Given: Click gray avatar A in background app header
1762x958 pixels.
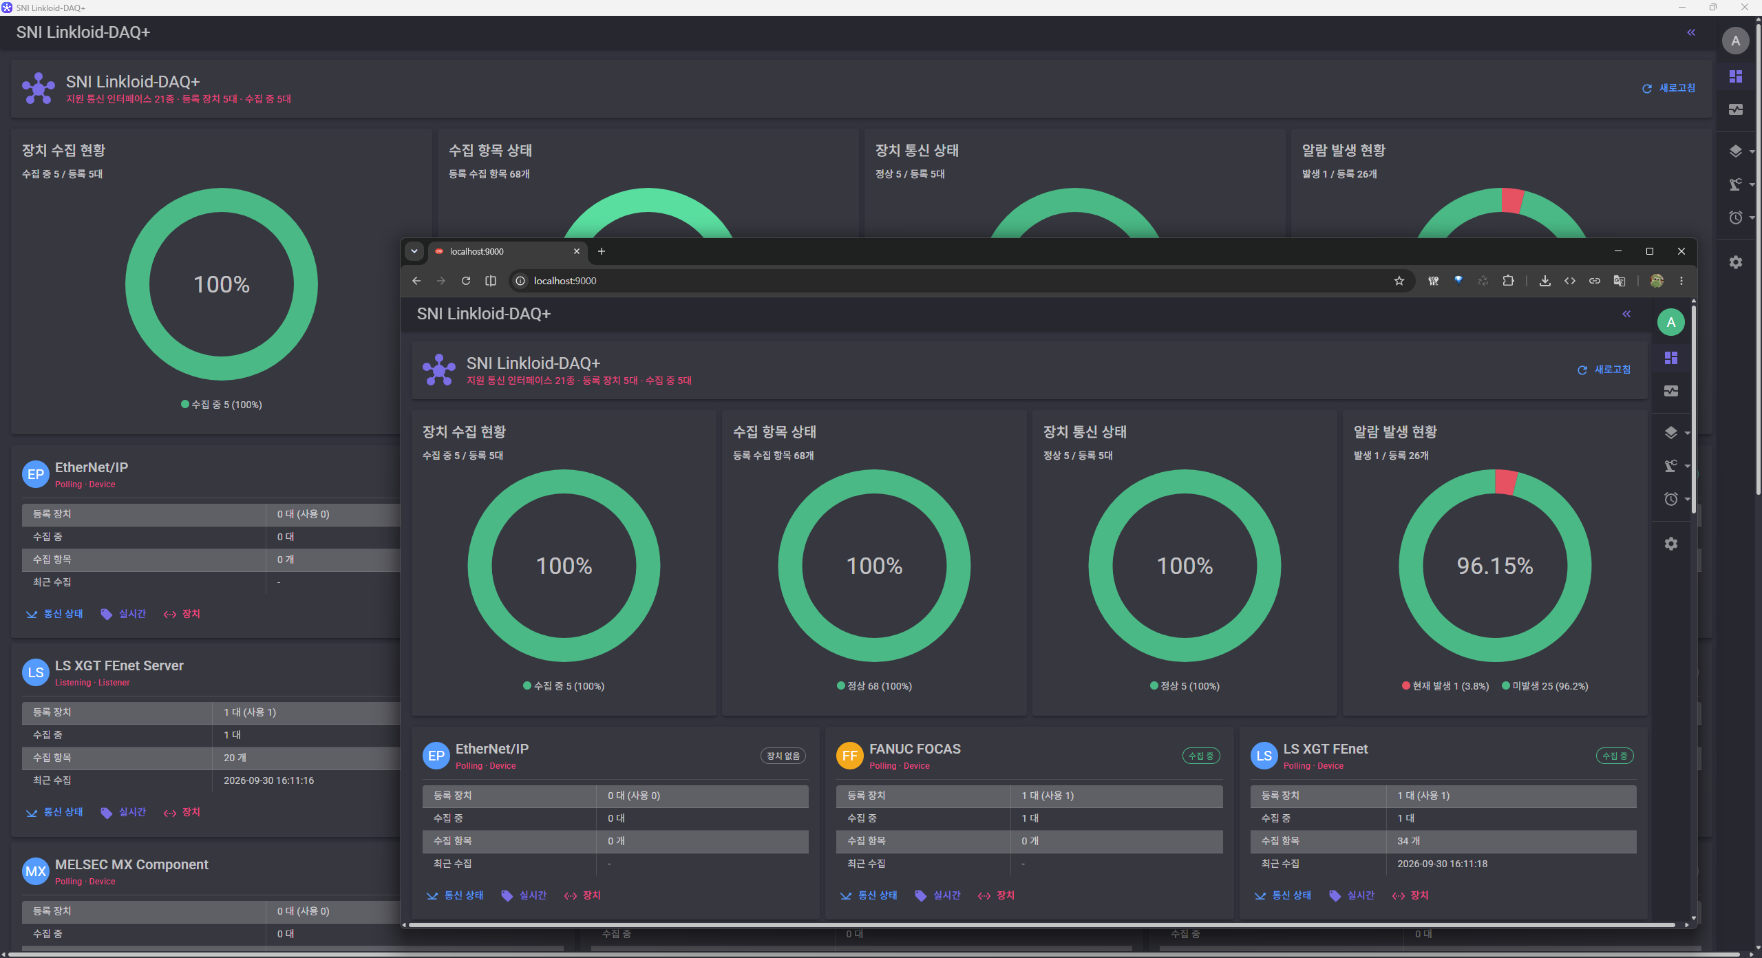Looking at the screenshot, I should (x=1735, y=41).
